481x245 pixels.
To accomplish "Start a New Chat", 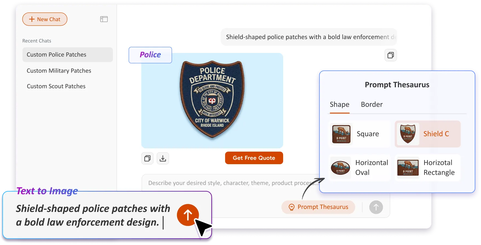I will [45, 19].
